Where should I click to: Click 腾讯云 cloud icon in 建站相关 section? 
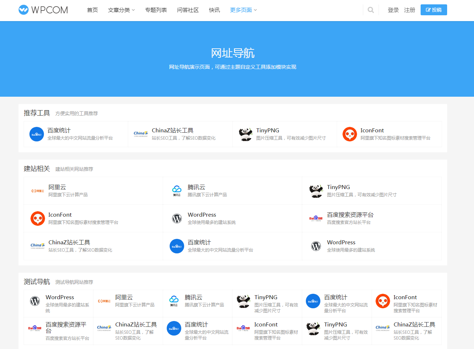click(x=177, y=191)
